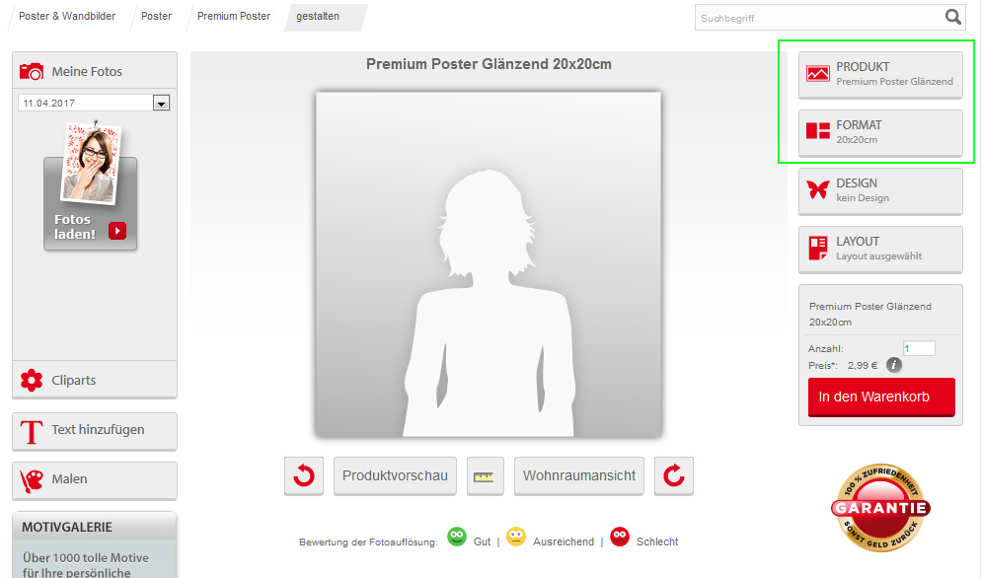Open the Cliparts section label
Viewport: 981px width, 578px height.
pyautogui.click(x=74, y=380)
